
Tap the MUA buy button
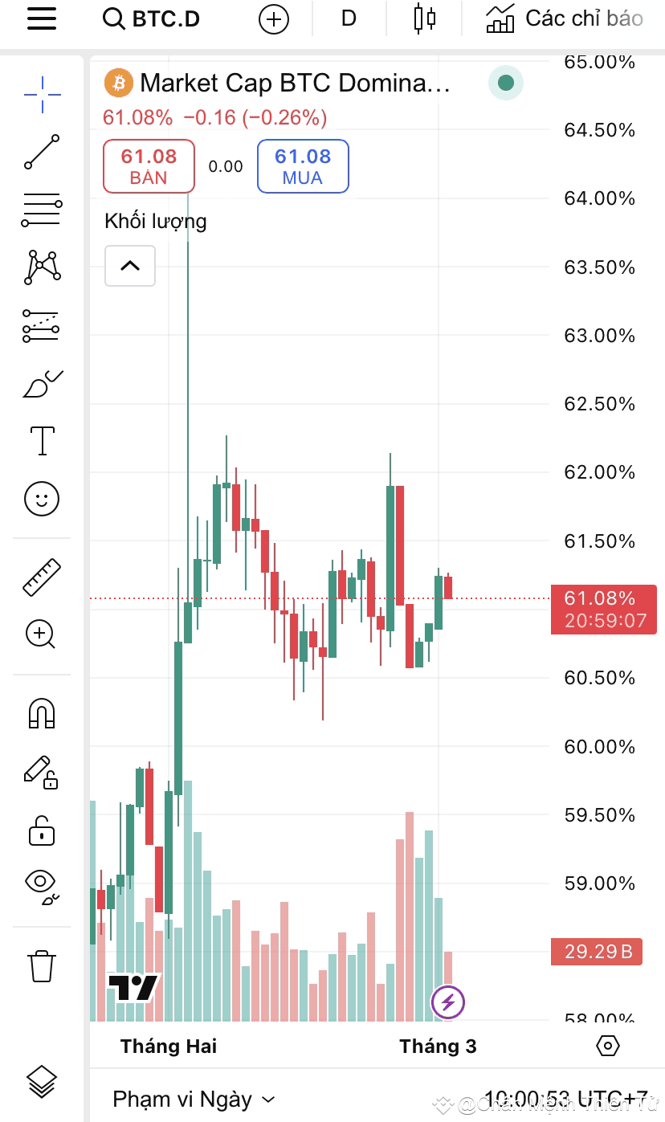coord(302,165)
